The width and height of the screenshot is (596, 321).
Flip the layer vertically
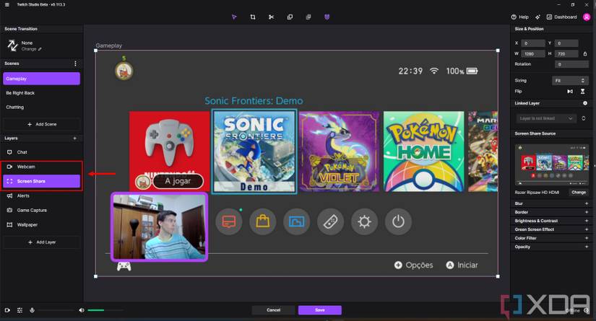583,92
